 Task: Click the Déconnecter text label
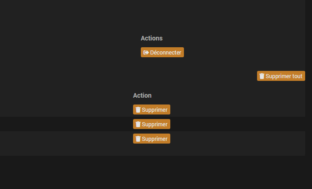[x=166, y=53]
